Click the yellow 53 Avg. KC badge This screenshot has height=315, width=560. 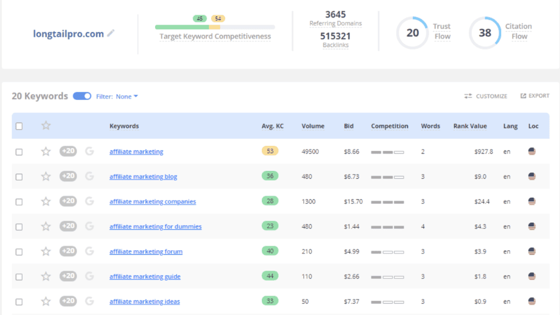click(x=270, y=151)
